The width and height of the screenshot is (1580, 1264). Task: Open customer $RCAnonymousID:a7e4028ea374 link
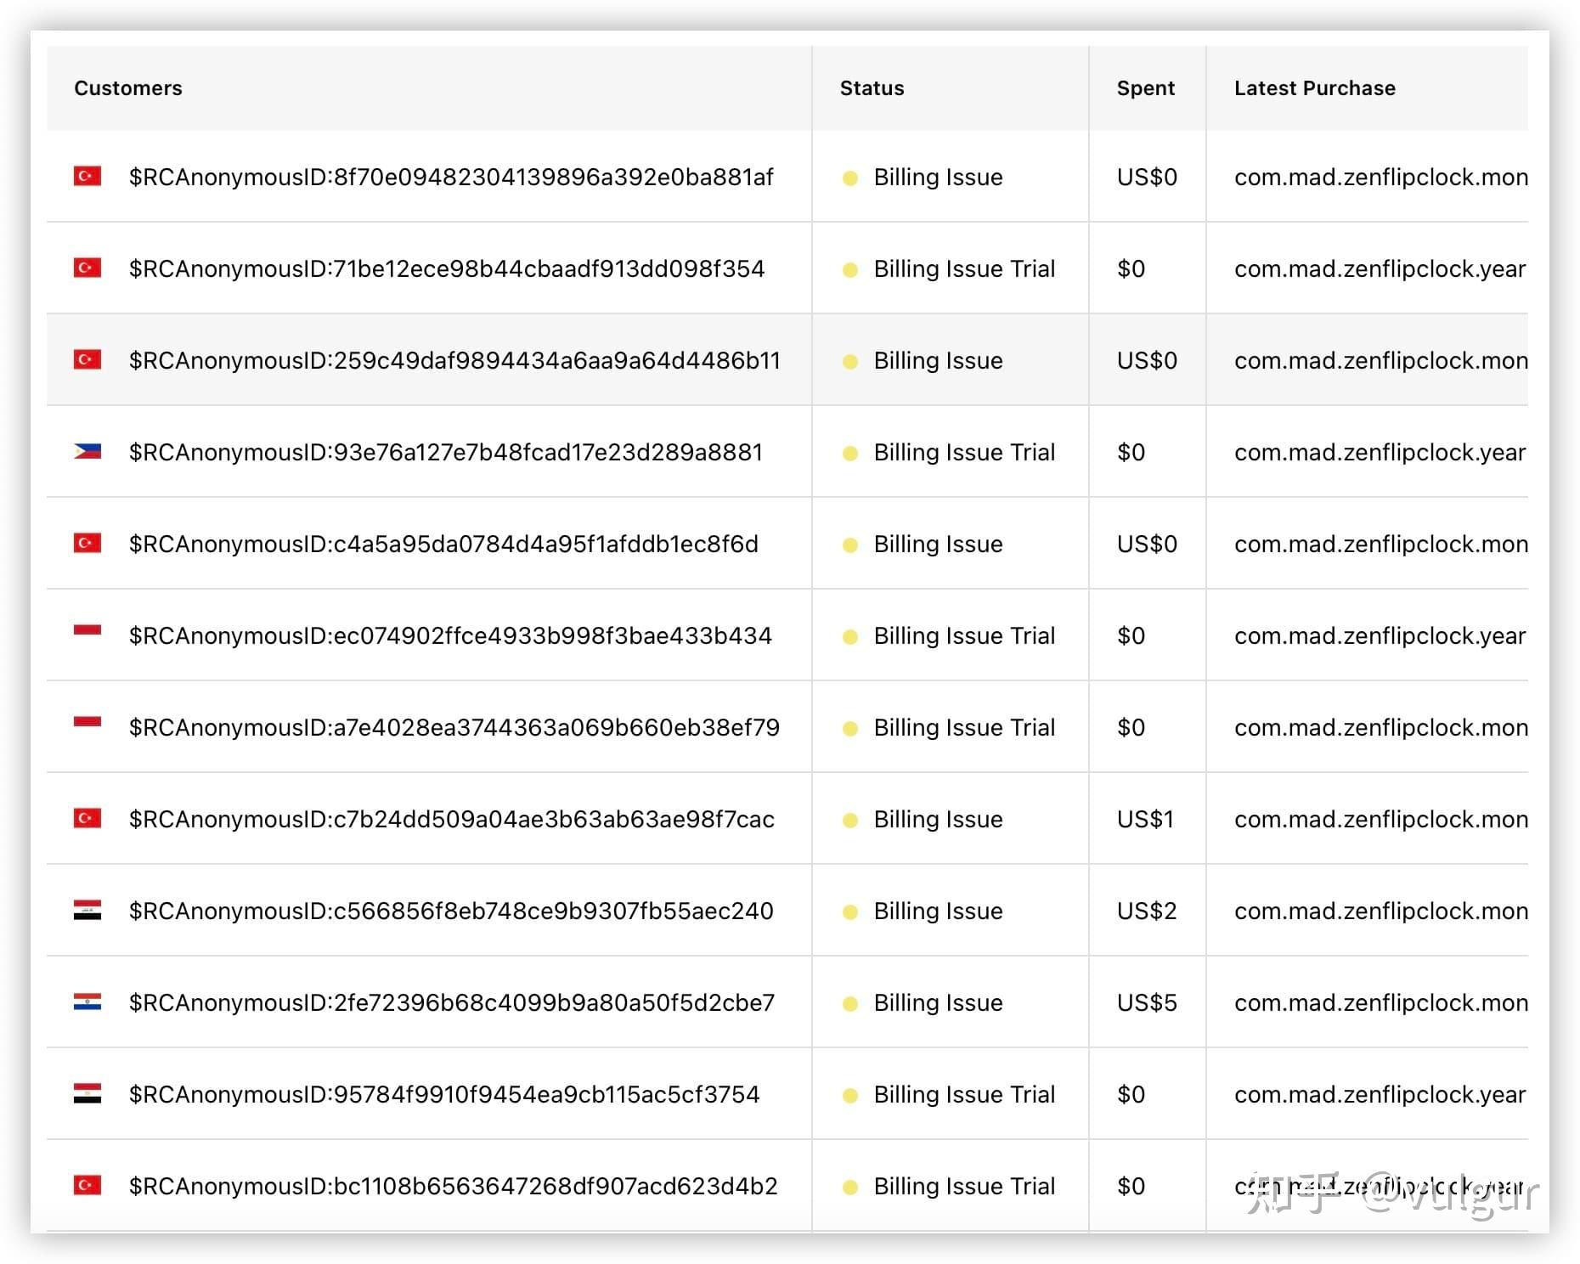coord(454,727)
